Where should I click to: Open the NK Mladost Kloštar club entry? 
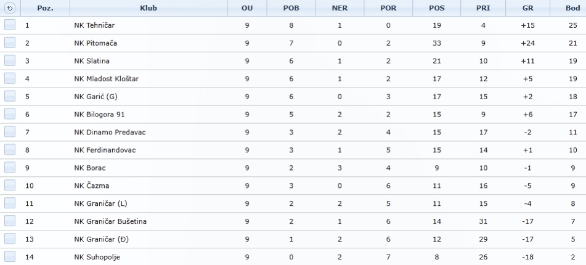click(106, 79)
